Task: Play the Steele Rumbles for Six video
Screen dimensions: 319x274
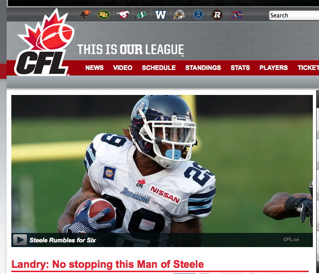Action: pyautogui.click(x=20, y=240)
